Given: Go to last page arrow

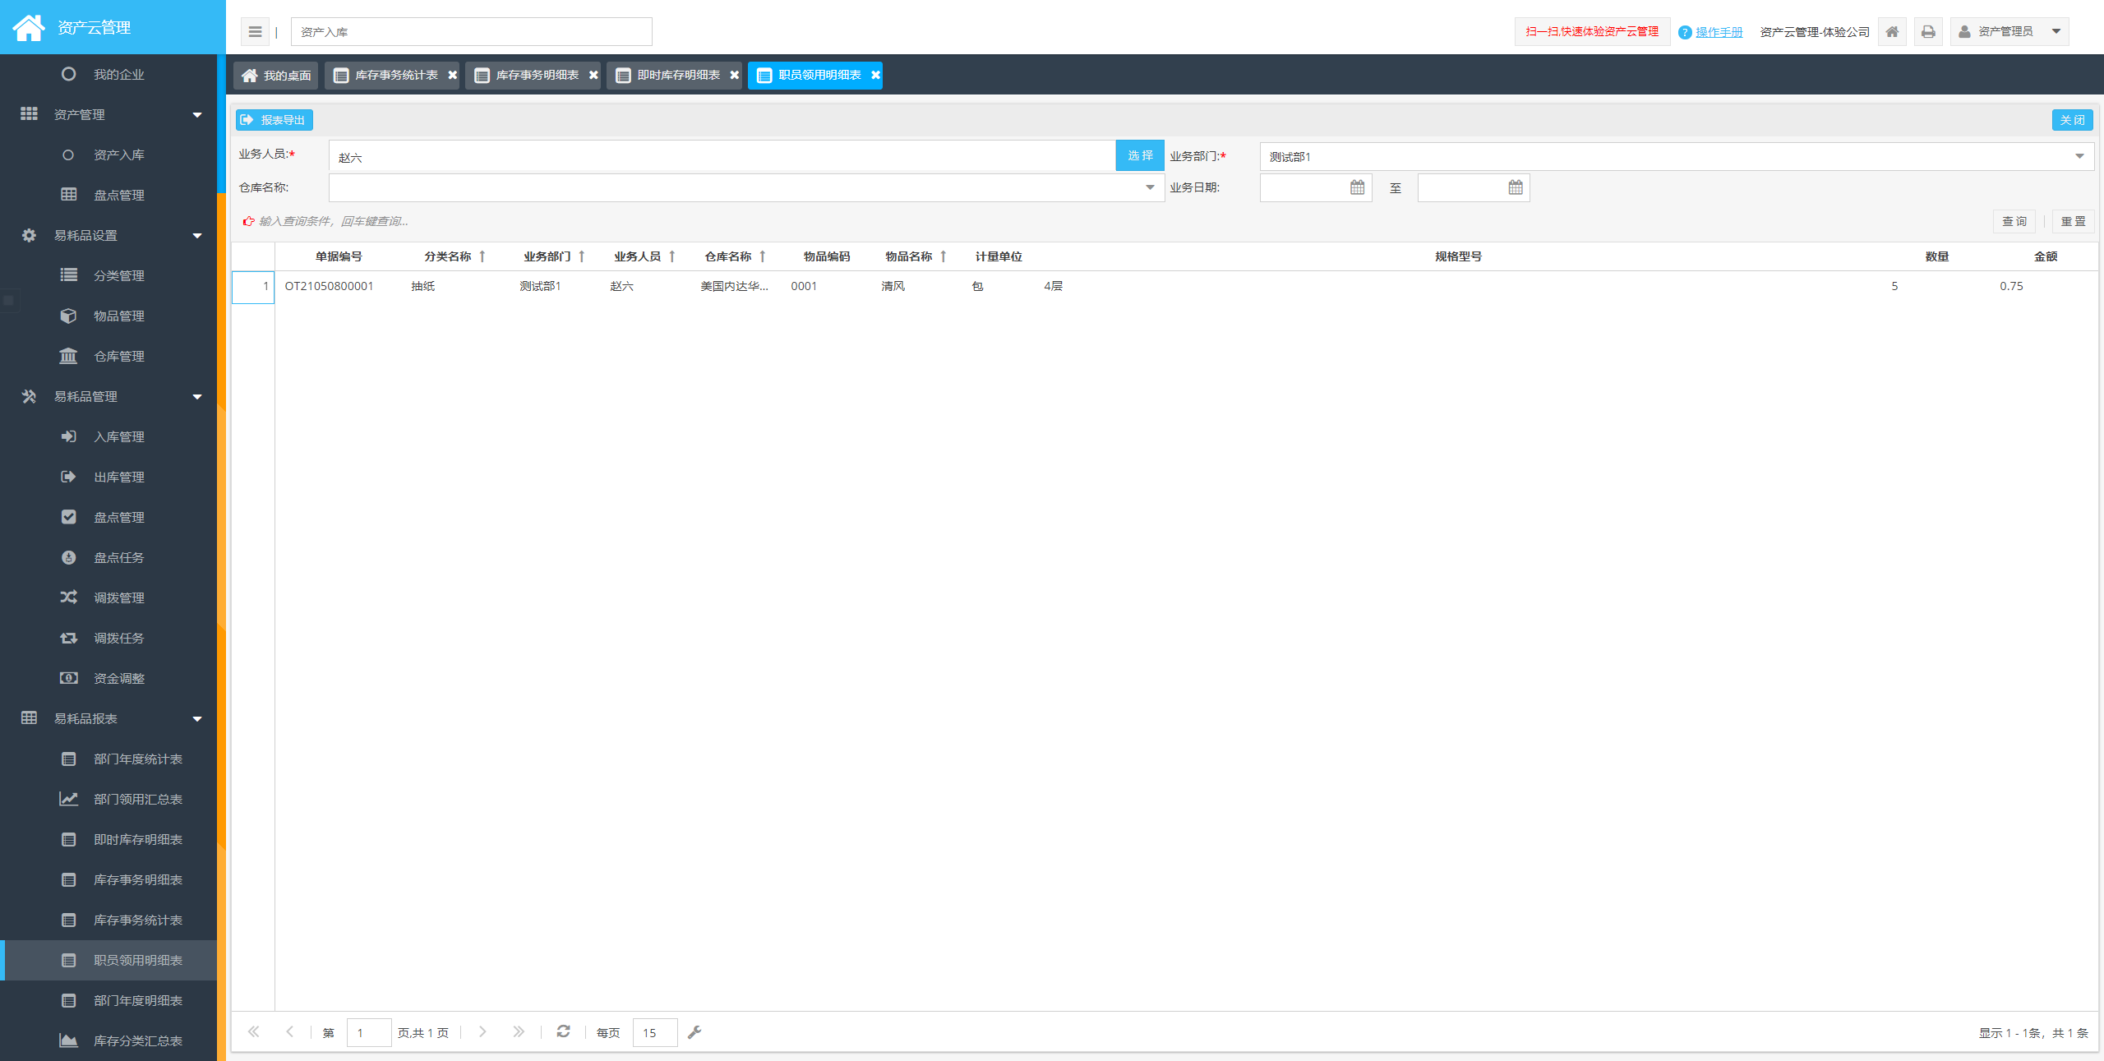Looking at the screenshot, I should coord(519,1031).
